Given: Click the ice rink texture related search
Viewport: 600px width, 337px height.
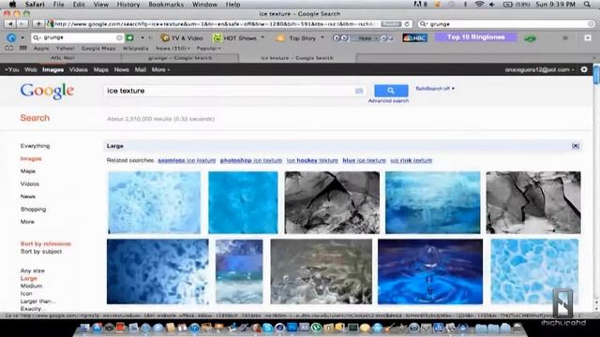Looking at the screenshot, I should click(412, 160).
